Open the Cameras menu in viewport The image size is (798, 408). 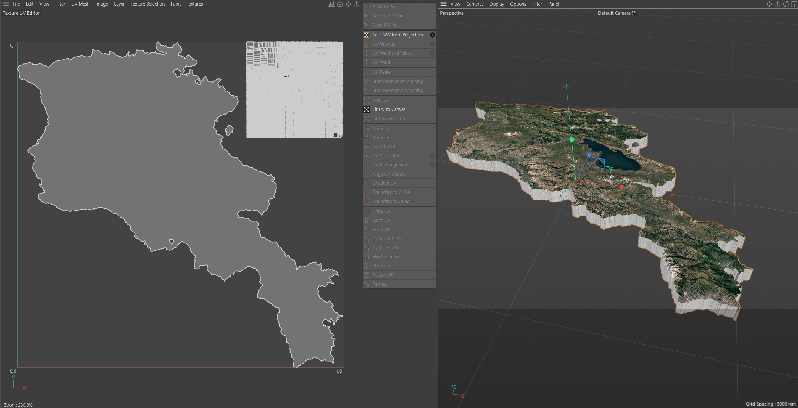point(475,4)
